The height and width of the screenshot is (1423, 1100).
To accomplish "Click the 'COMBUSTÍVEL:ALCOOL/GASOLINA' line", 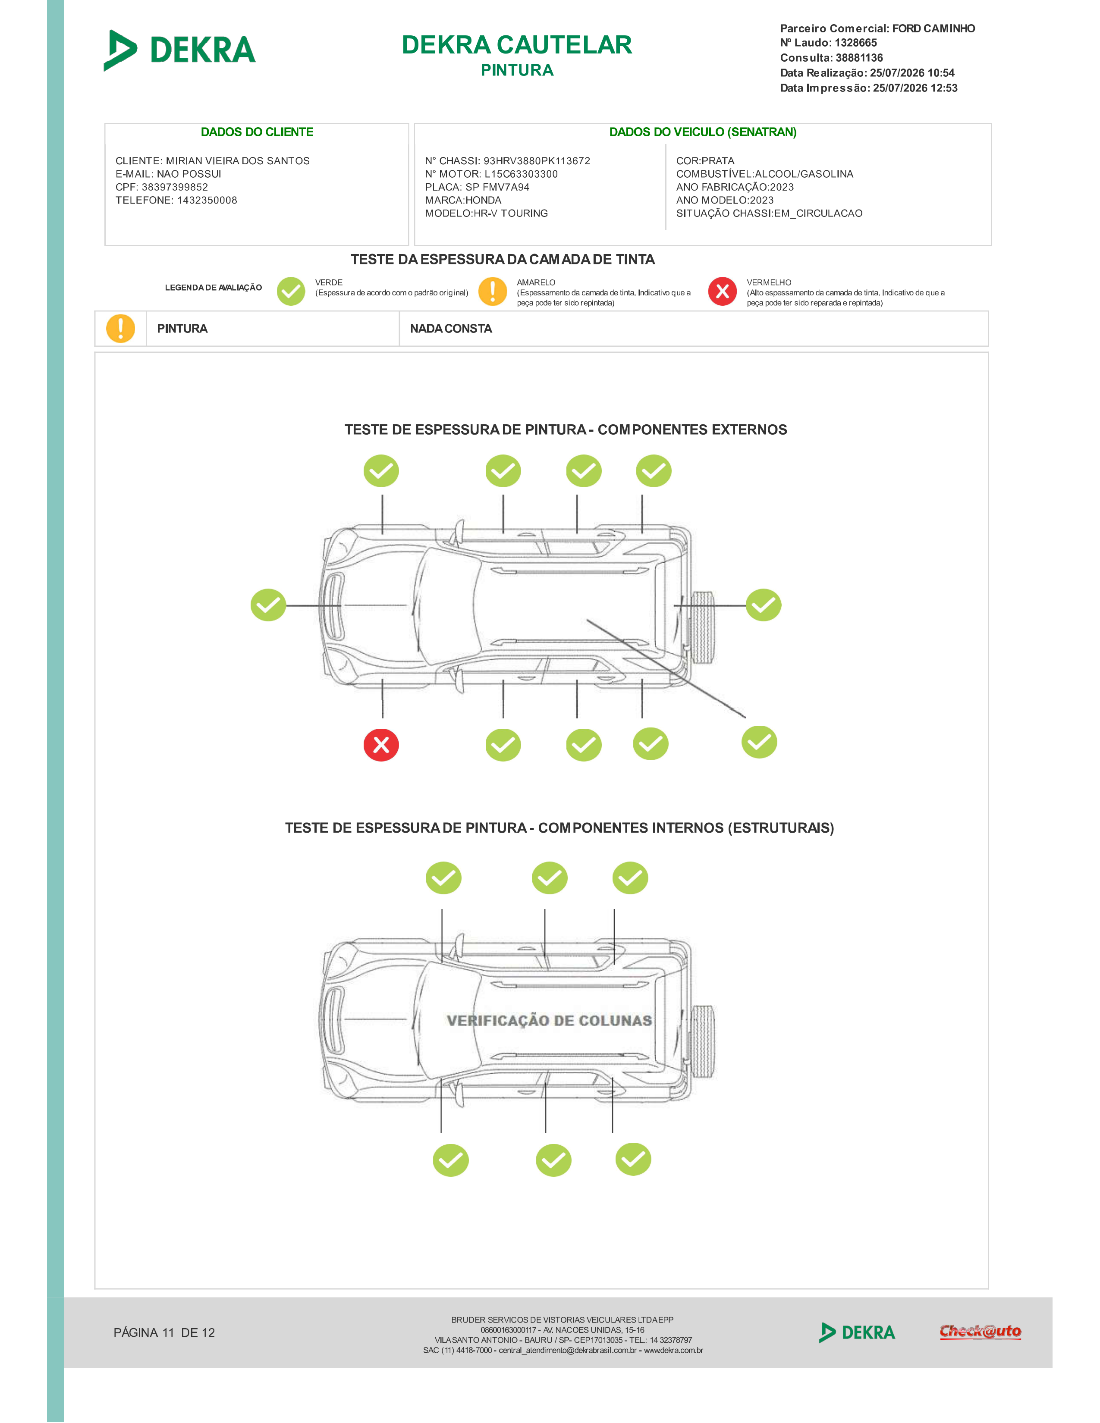I will tap(764, 174).
